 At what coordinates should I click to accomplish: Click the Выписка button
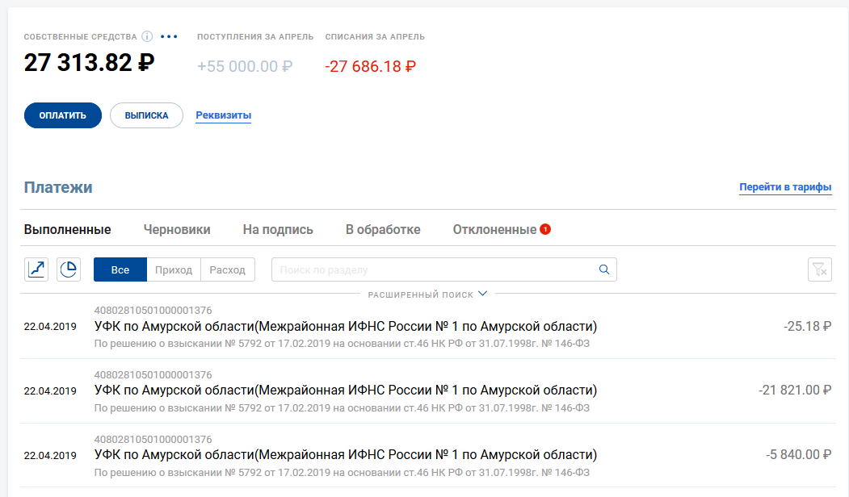tap(146, 115)
